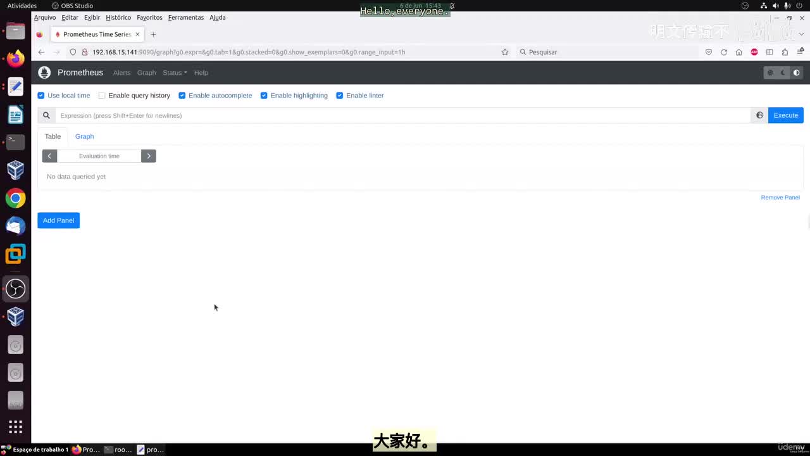
Task: Open the Alerts page
Action: click(x=121, y=73)
